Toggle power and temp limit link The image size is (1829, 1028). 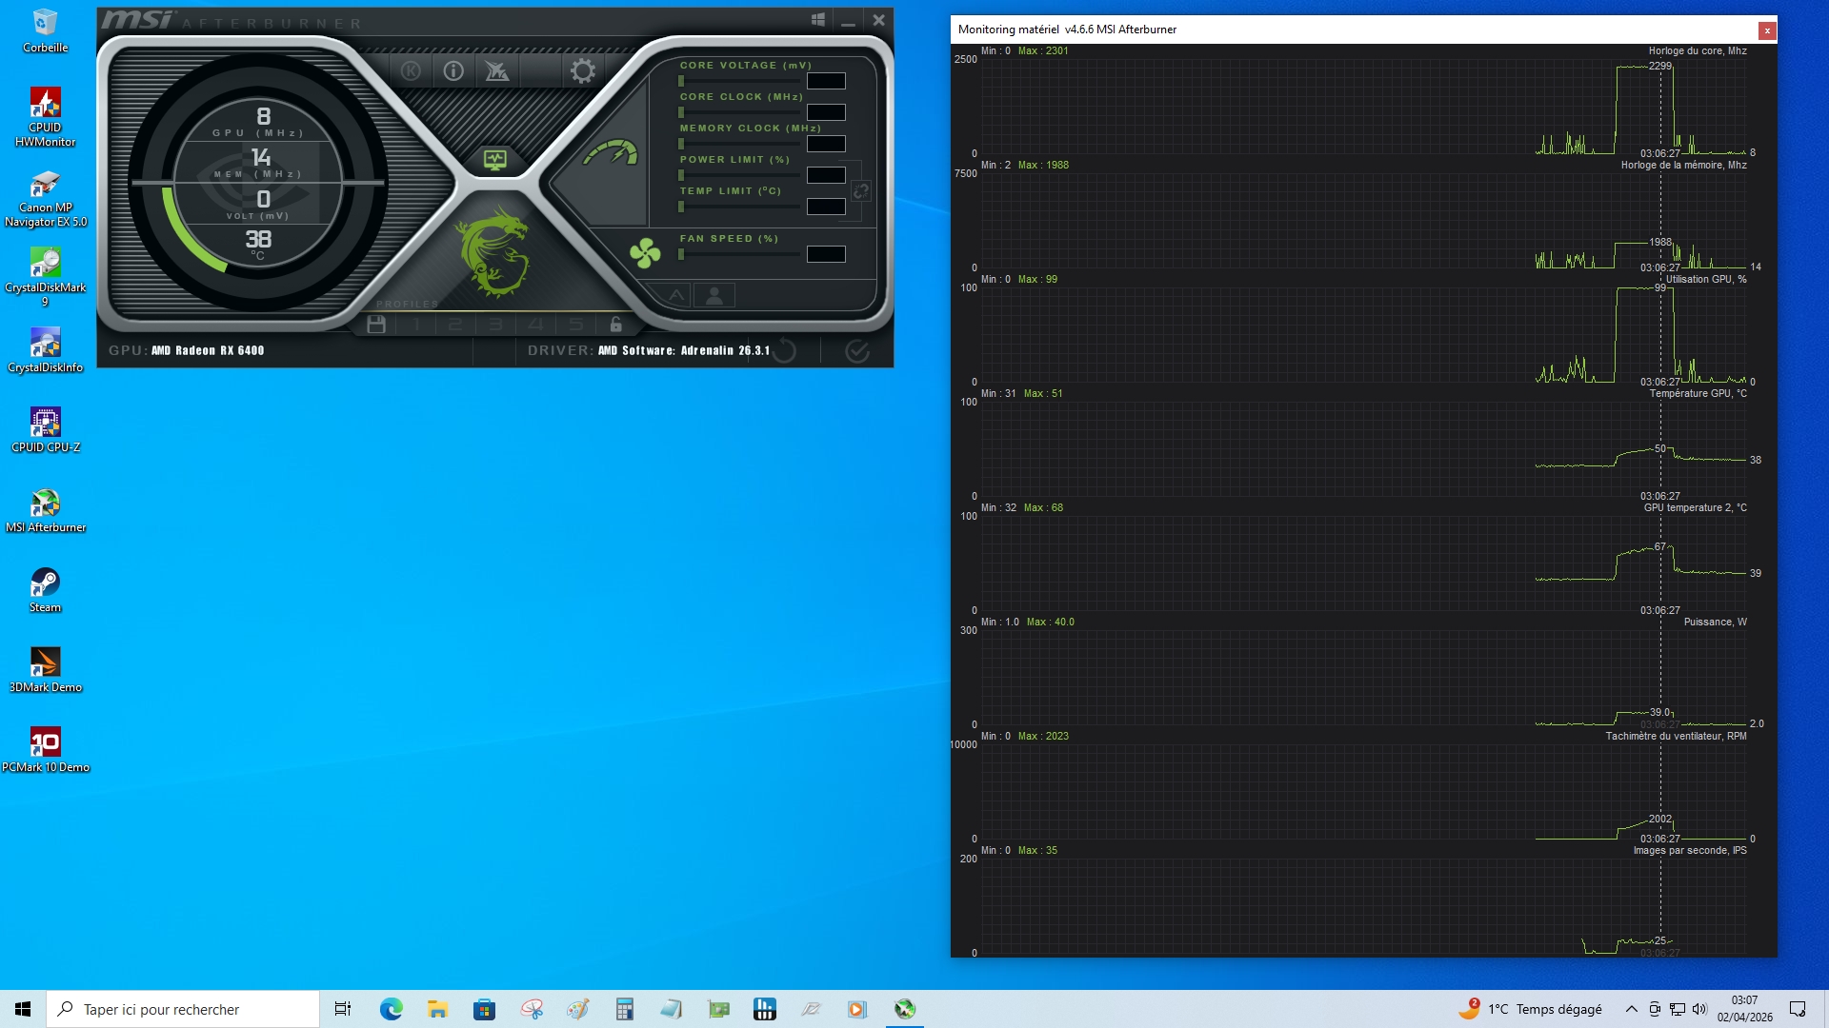(860, 191)
